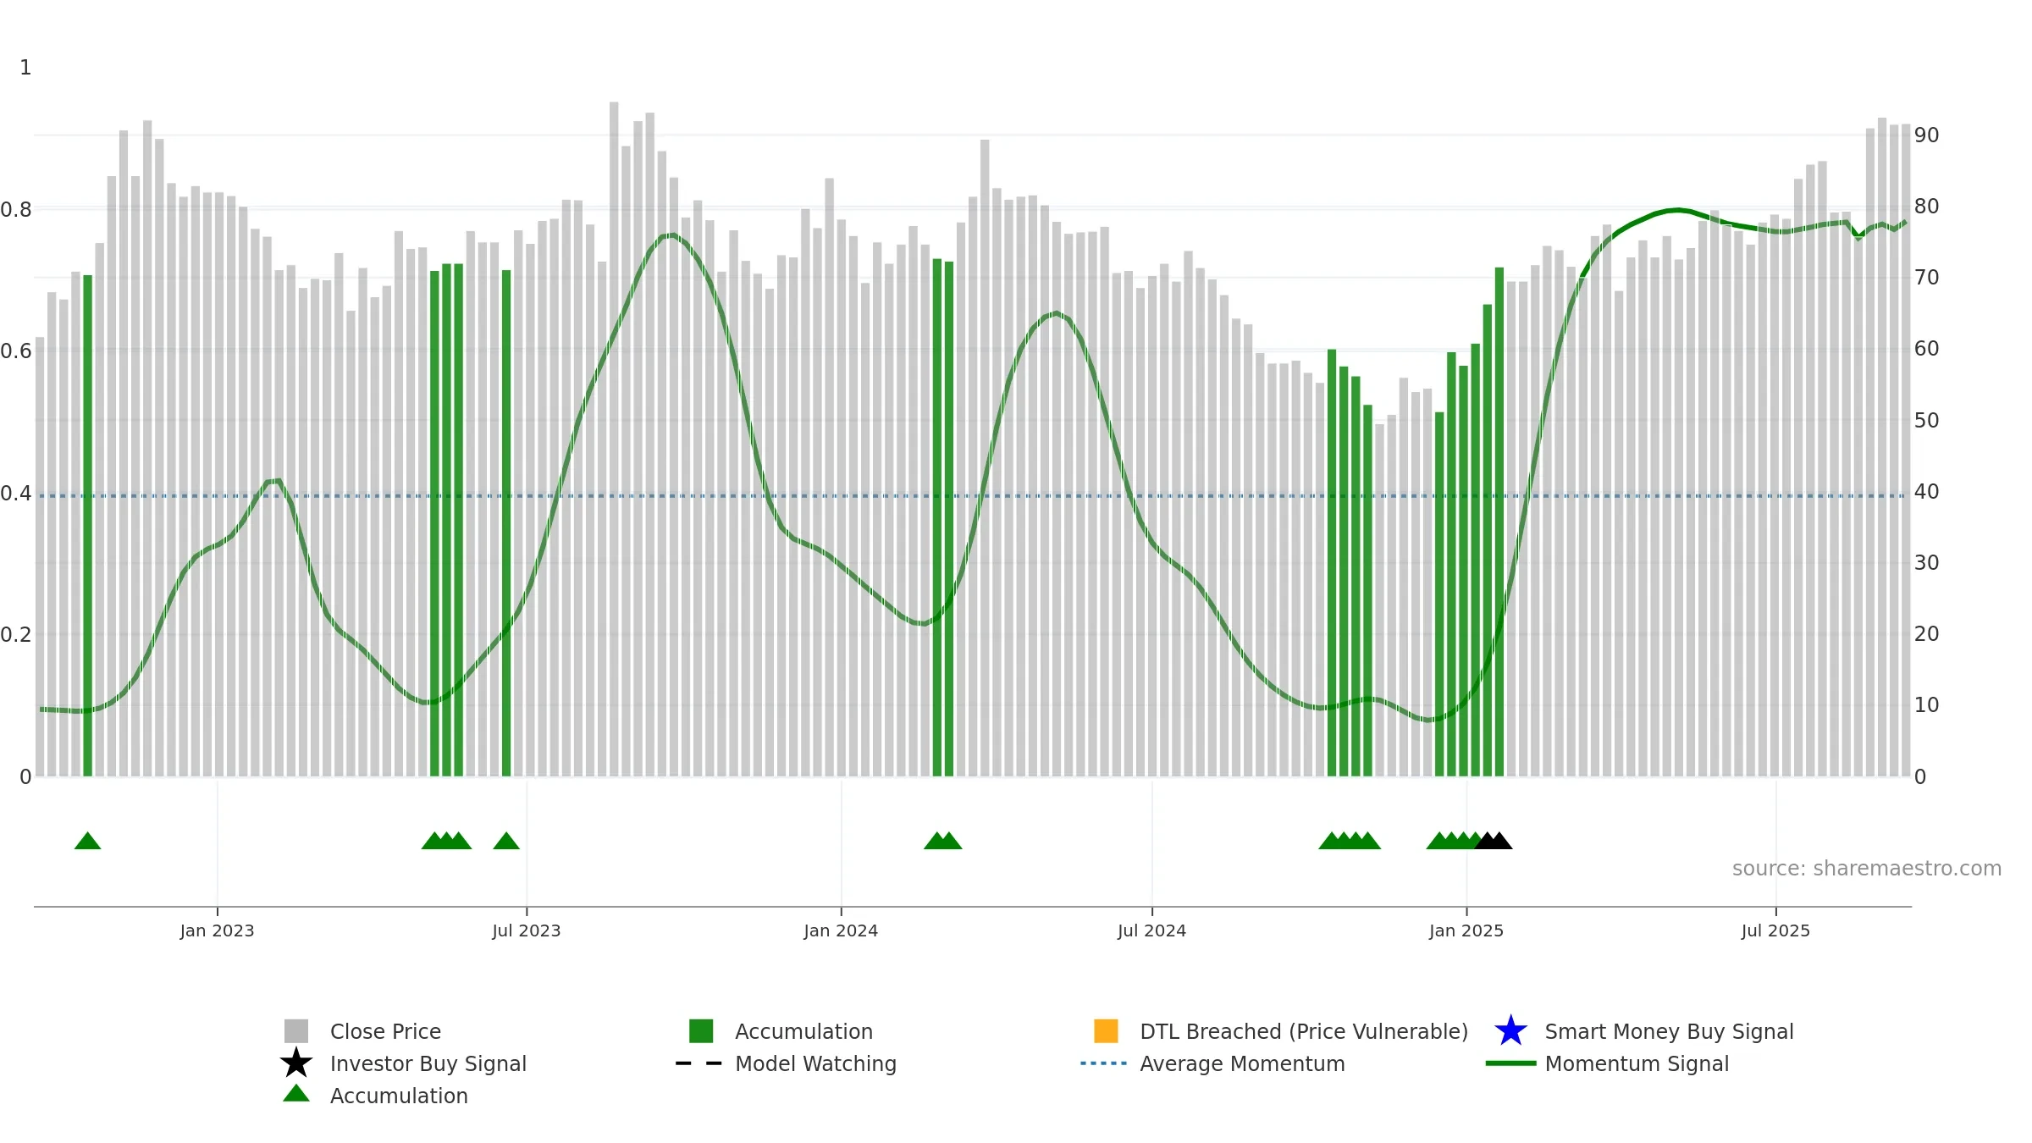Toggle the Average Momentum legend label
Image resolution: width=2032 pixels, height=1143 pixels.
pyautogui.click(x=1242, y=1063)
